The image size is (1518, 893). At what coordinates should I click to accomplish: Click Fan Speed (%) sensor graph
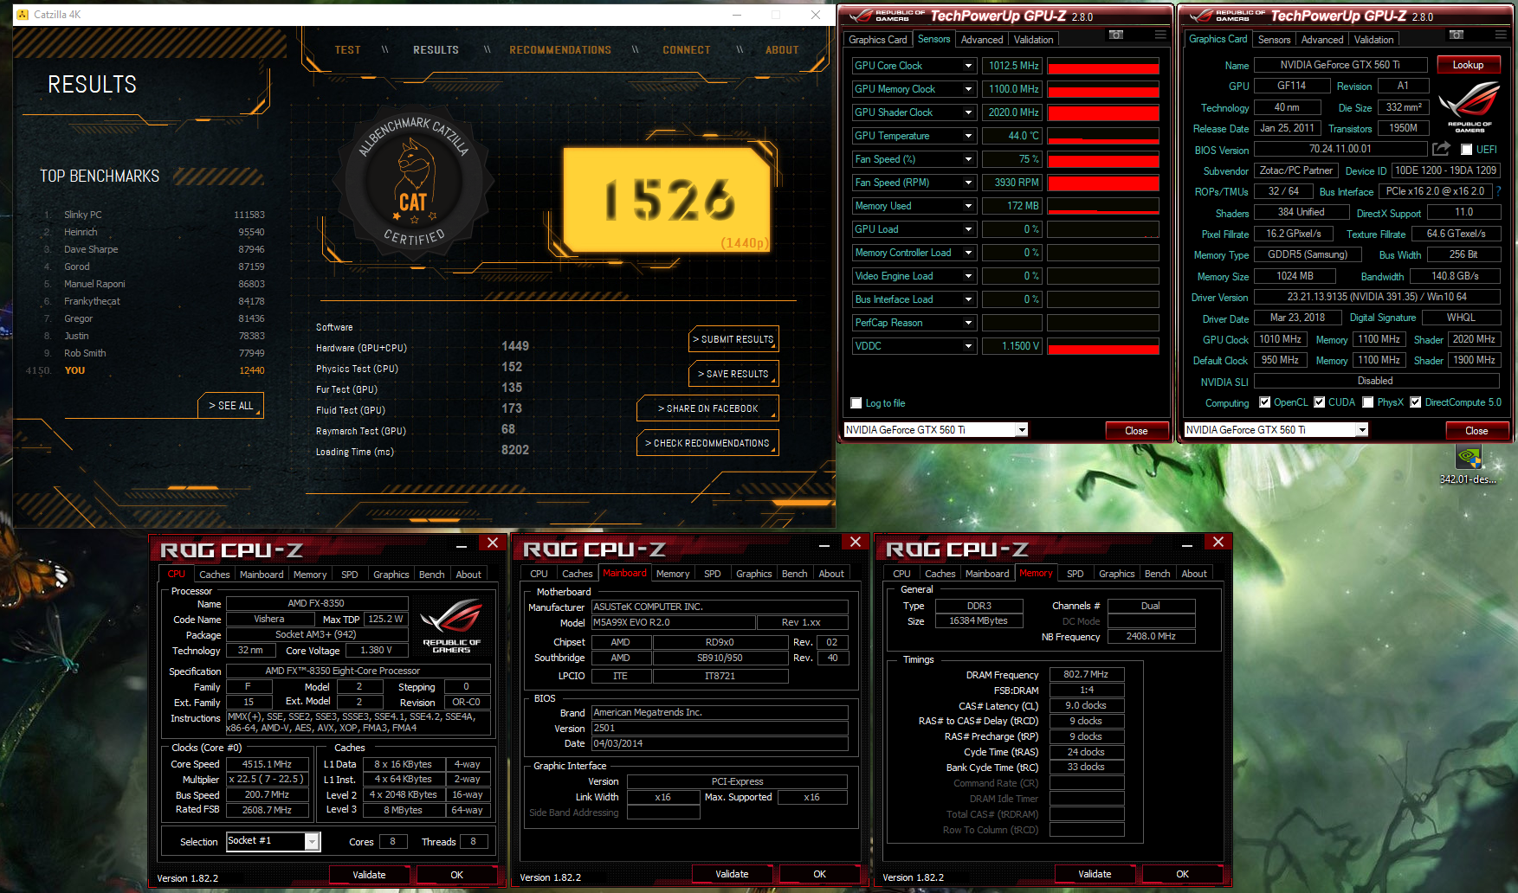[1103, 159]
